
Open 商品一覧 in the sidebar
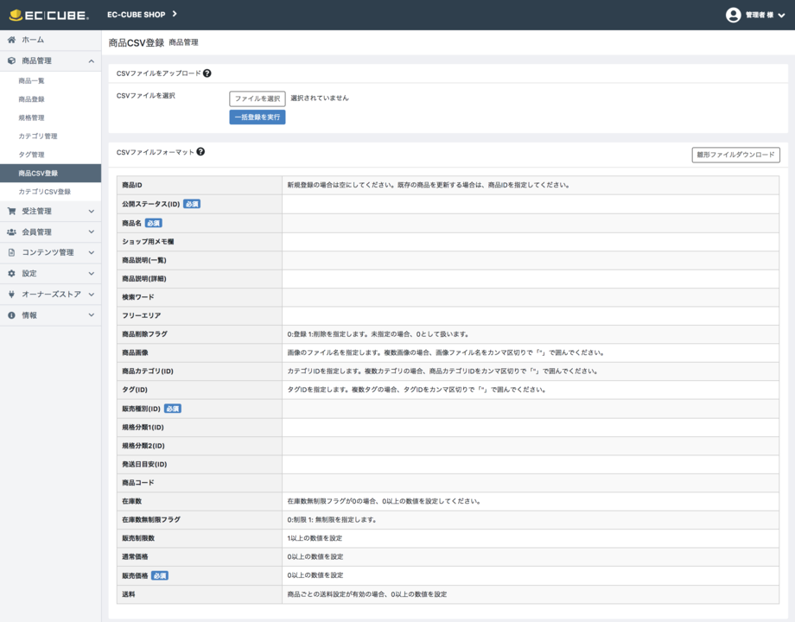coord(31,80)
